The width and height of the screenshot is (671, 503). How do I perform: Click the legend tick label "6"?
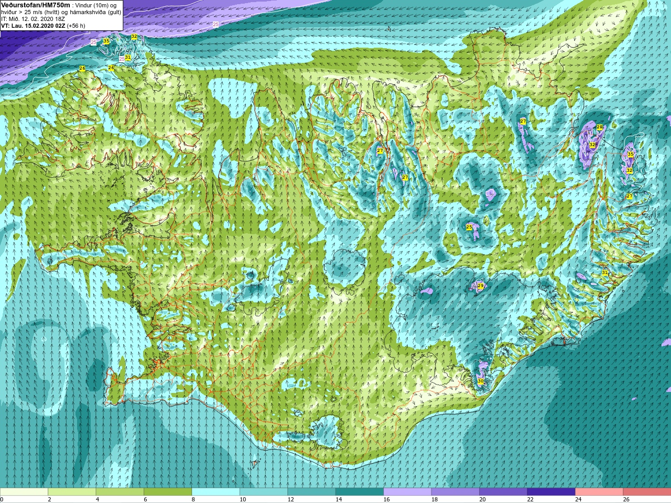145,499
